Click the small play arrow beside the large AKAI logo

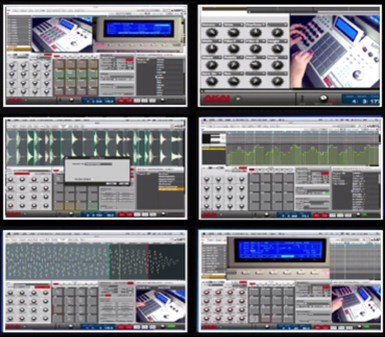coord(238,99)
